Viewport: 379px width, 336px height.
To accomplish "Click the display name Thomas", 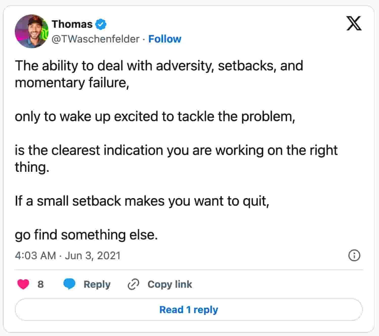I will pyautogui.click(x=72, y=24).
